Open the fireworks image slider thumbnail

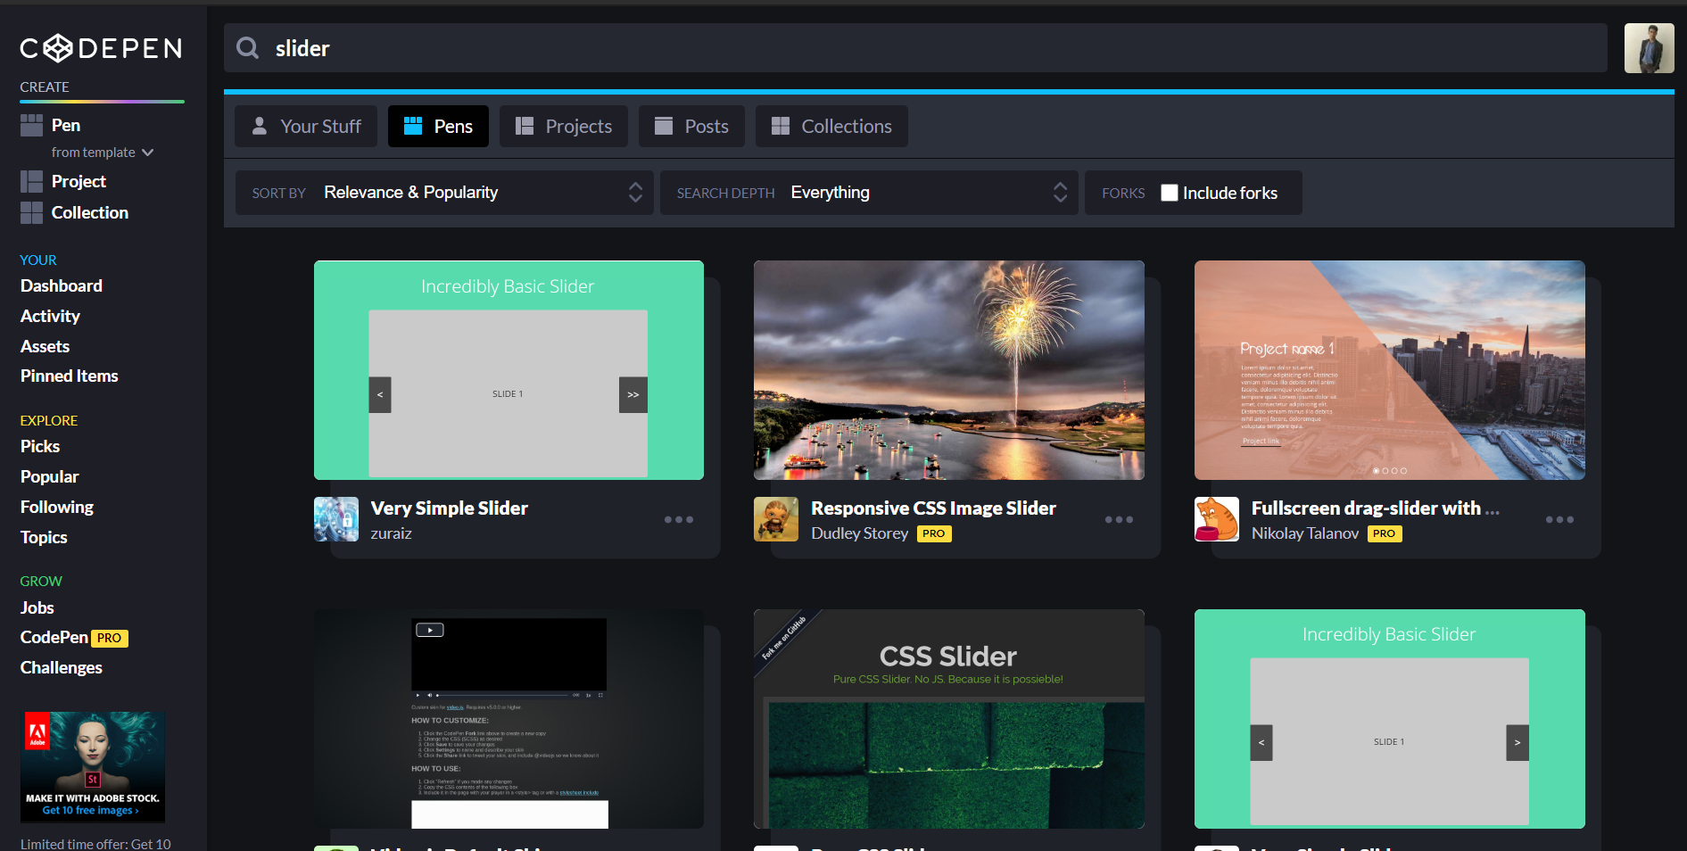click(x=948, y=370)
